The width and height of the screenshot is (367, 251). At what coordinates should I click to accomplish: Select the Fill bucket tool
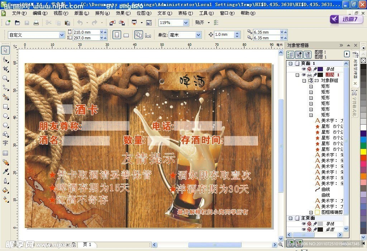pyautogui.click(x=5, y=190)
